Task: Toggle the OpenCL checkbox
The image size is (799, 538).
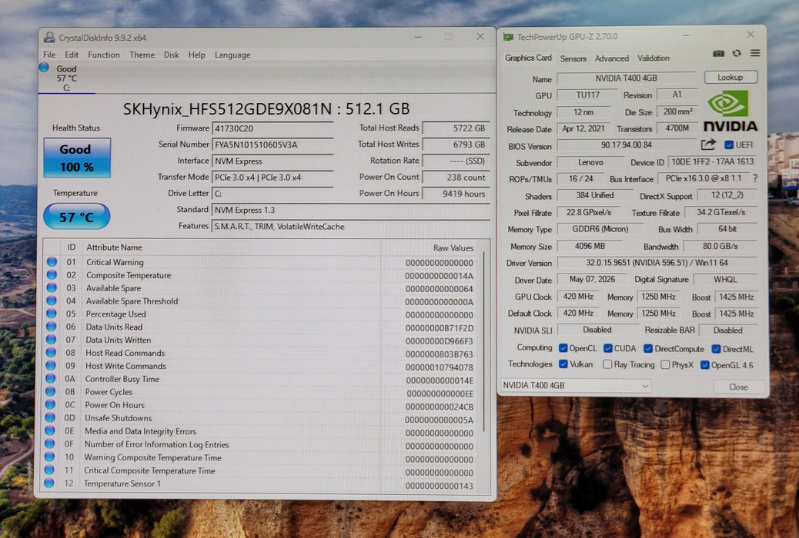Action: [563, 348]
